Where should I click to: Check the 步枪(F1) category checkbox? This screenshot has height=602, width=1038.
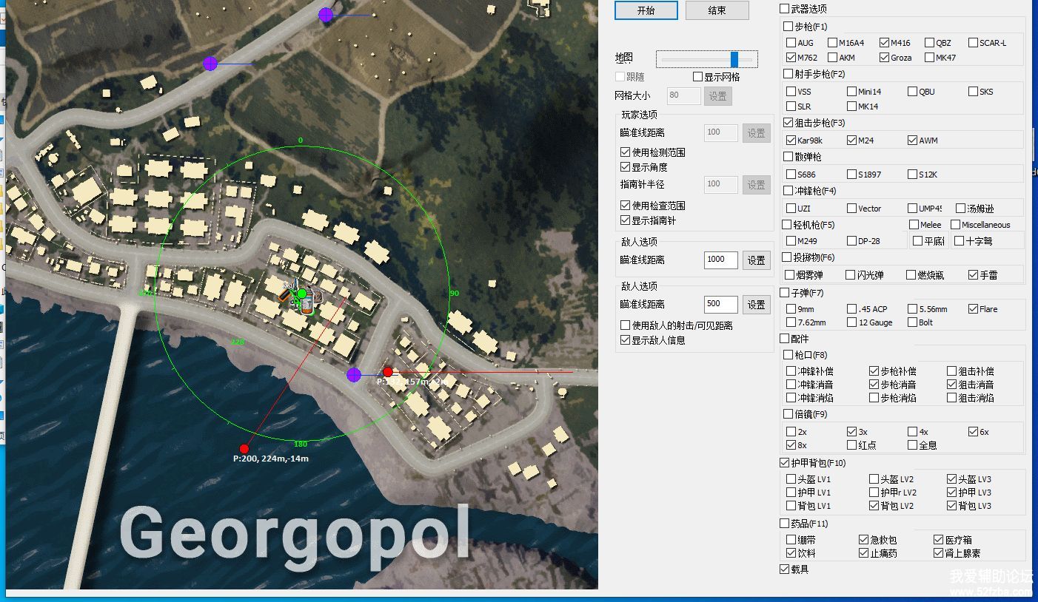pyautogui.click(x=788, y=27)
